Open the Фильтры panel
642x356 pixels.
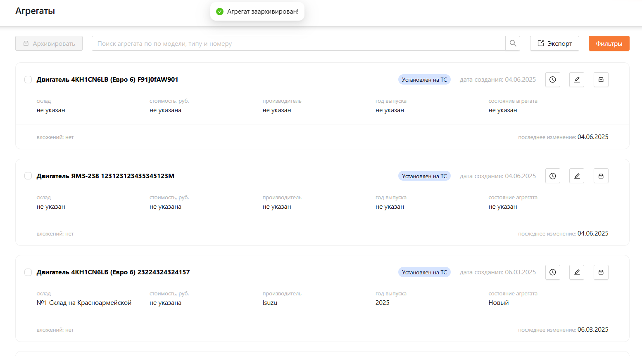coord(609,43)
